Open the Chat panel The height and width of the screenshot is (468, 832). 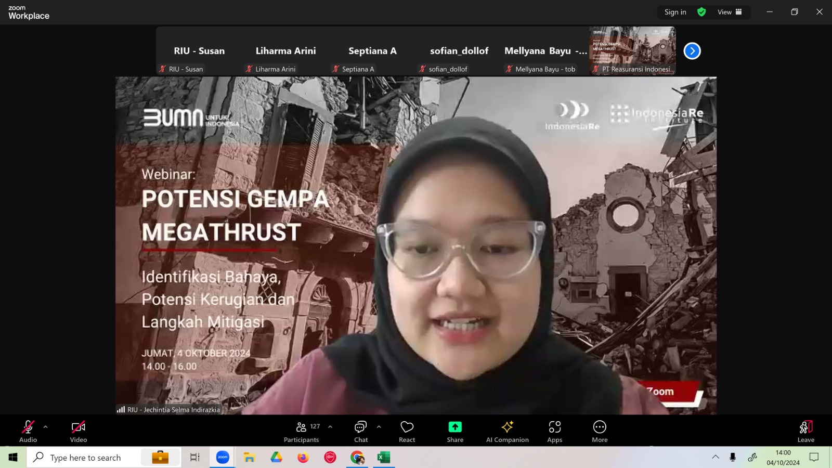pyautogui.click(x=361, y=432)
